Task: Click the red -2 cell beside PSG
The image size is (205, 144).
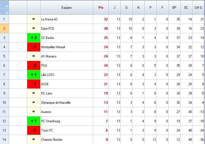Action: (x=34, y=66)
